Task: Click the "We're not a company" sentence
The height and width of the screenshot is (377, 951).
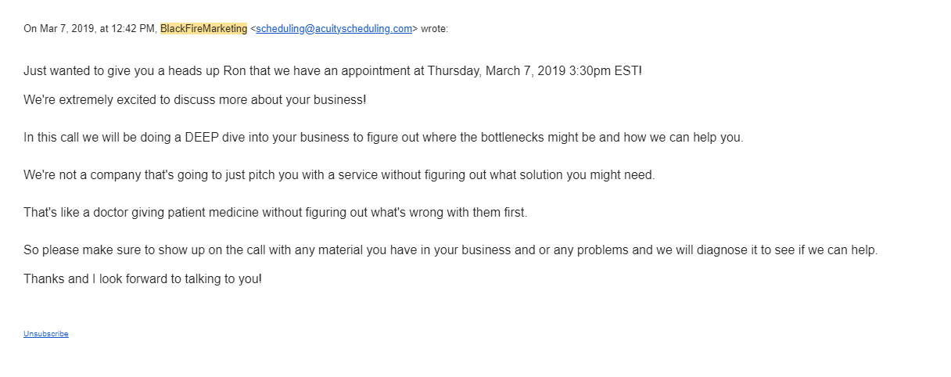Action: 84,175
